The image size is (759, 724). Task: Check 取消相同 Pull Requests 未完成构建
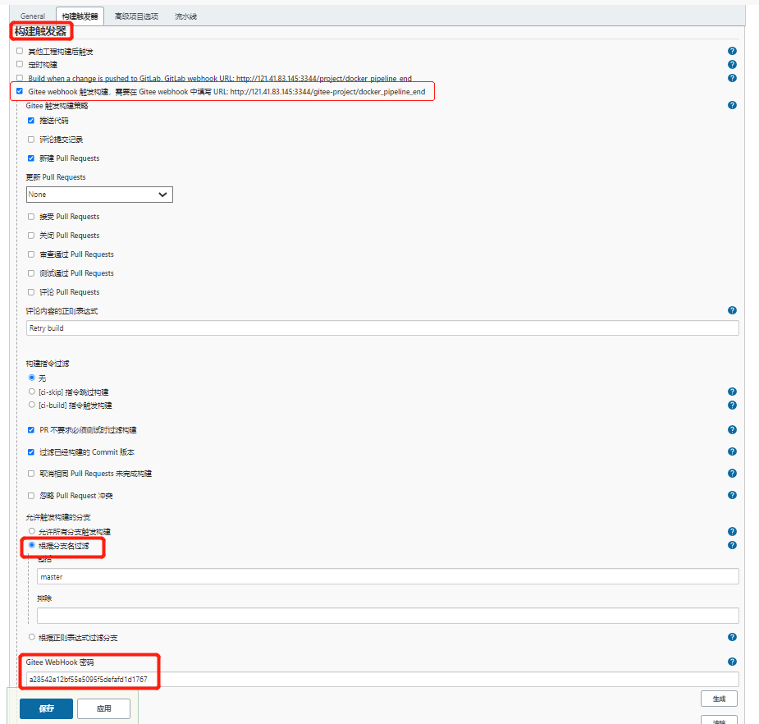point(31,474)
